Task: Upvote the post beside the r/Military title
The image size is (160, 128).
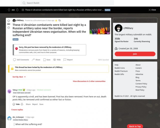Action: [x=9, y=21]
